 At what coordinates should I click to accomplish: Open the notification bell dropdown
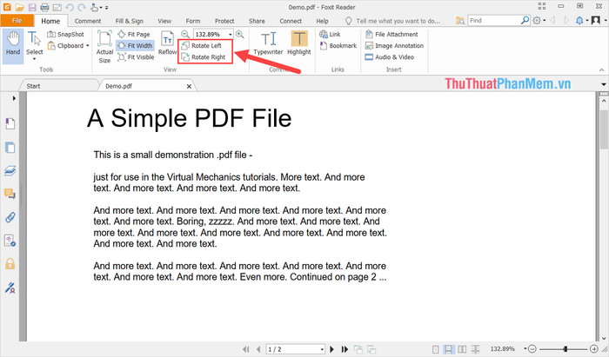[581, 20]
